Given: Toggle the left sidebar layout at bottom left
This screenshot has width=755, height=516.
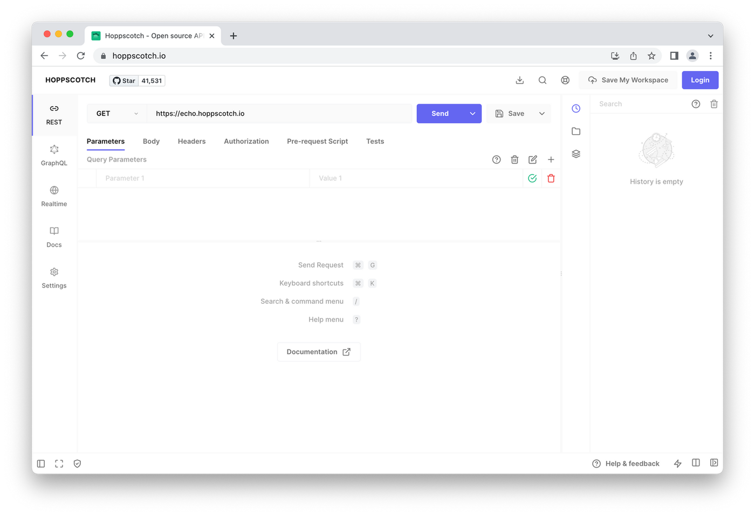Looking at the screenshot, I should 41,463.
